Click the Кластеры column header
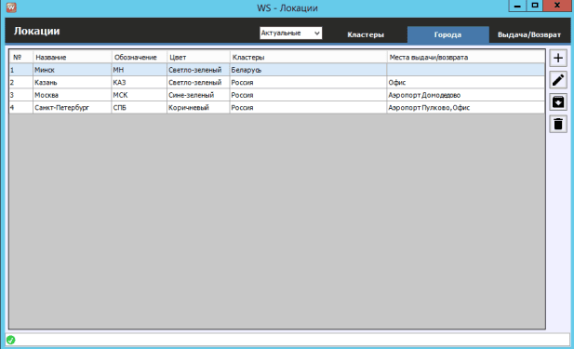This screenshot has width=574, height=349. 308,57
